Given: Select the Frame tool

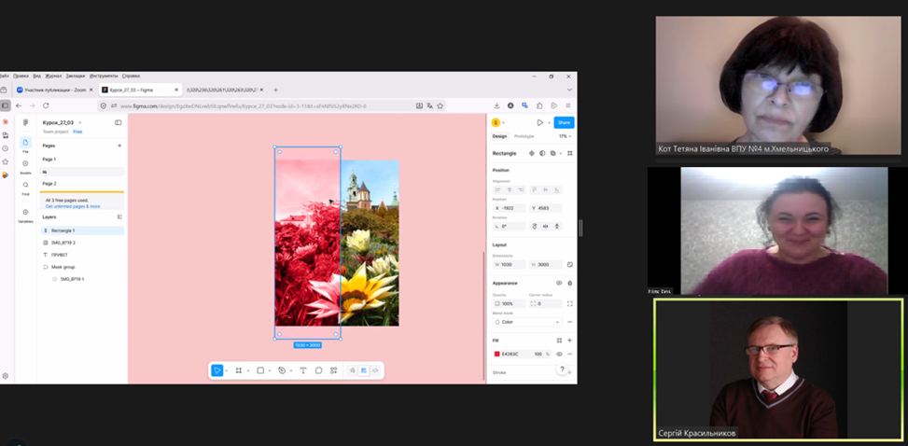Looking at the screenshot, I should point(239,370).
